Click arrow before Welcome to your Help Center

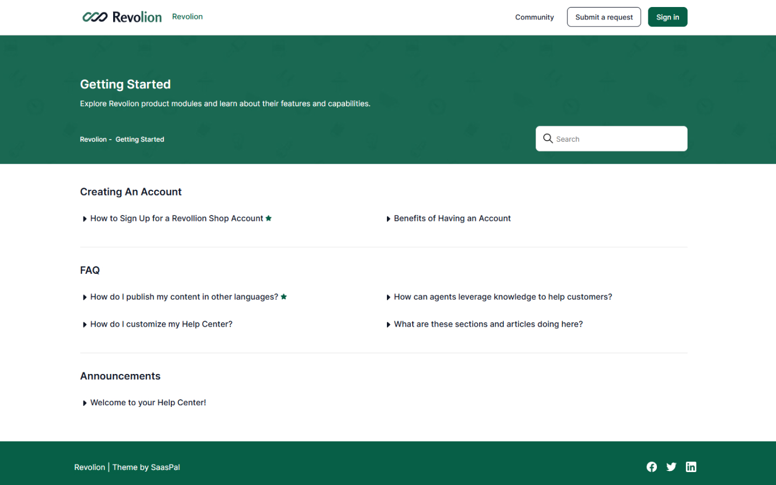[85, 403]
